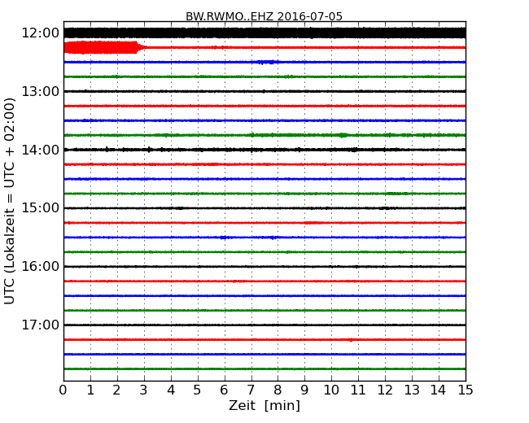Click the 16:00 time label

[41, 267]
